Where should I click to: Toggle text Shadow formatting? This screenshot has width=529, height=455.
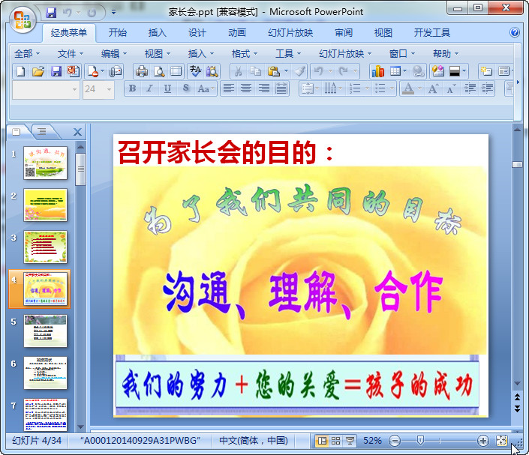coord(185,88)
